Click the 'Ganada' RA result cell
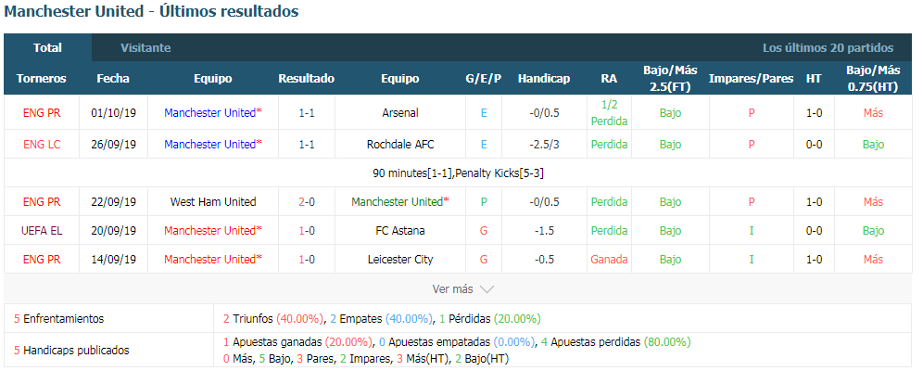 pos(609,260)
